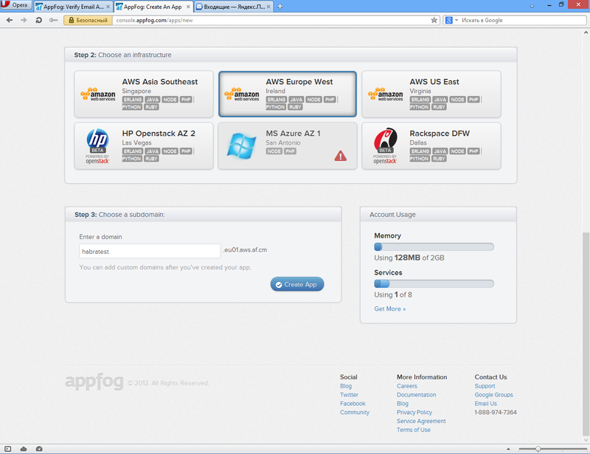
Task: Open the Facebook link
Action: point(353,404)
